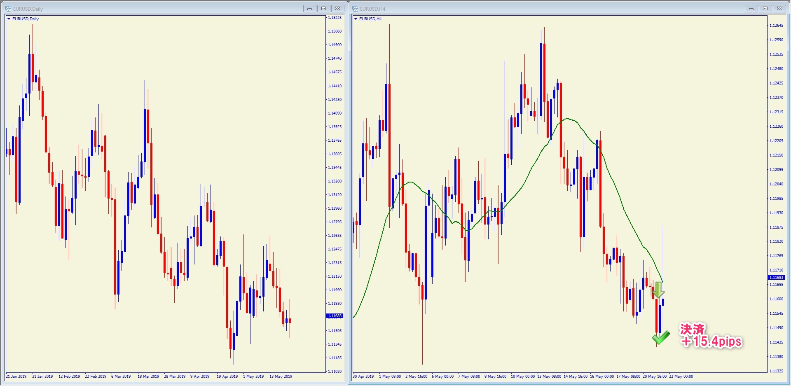Click price level 1.14410 on the Daily scale
Viewport: 791px width, 386px height.
pyautogui.click(x=335, y=86)
